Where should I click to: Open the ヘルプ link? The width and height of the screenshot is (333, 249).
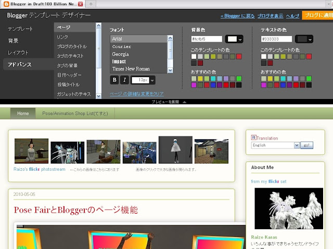coord(292,16)
